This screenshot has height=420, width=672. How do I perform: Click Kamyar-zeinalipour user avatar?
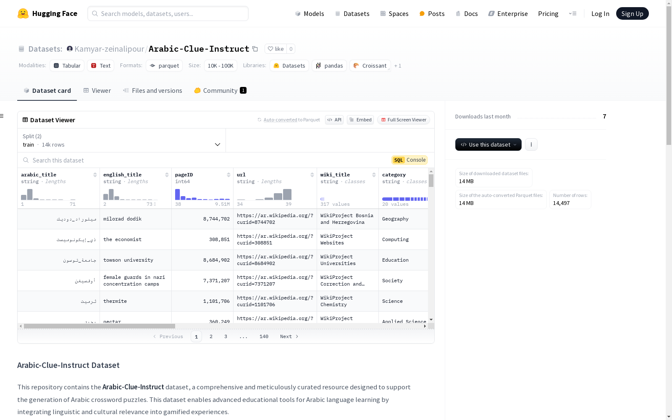pos(70,49)
